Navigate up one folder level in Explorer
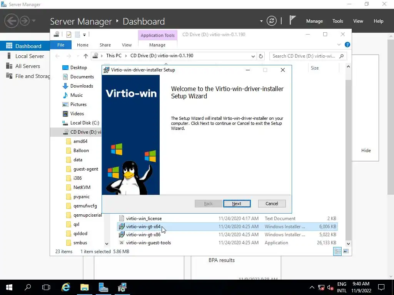This screenshot has width=394, height=295. tap(86, 56)
